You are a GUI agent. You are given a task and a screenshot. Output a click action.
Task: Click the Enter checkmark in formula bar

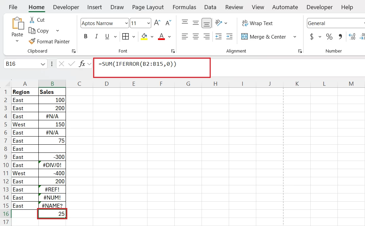coord(71,64)
